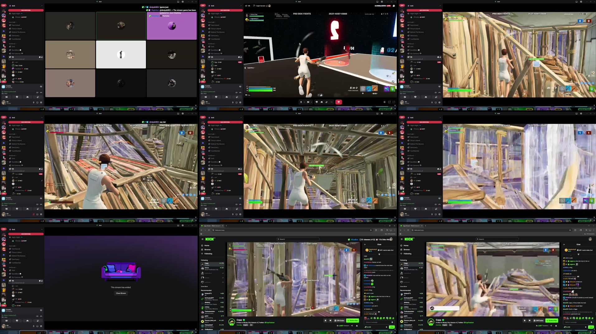Open user settings gear in stream-ended Discord window
The width and height of the screenshot is (596, 334).
[x=41, y=326]
